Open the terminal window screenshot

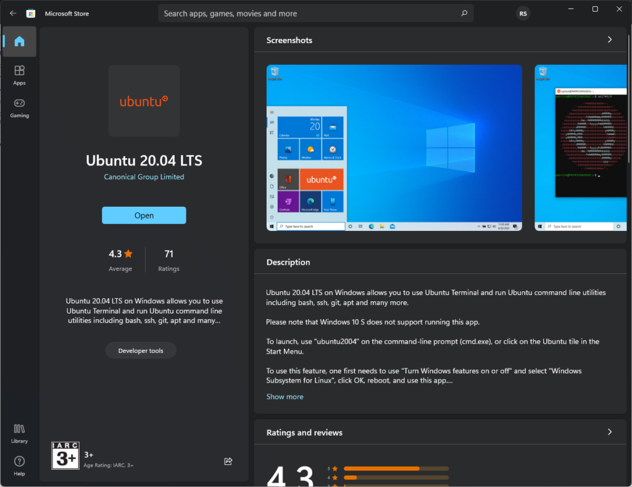[580, 148]
